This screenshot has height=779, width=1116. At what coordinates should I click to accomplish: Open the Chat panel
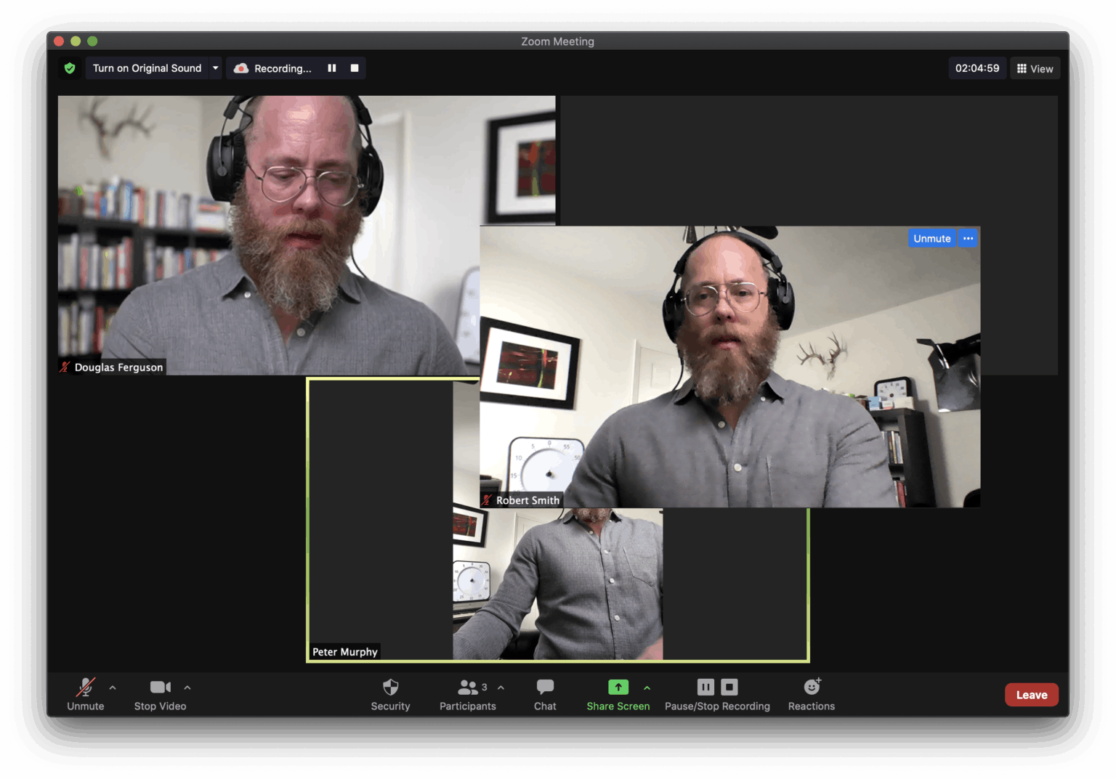pos(545,694)
